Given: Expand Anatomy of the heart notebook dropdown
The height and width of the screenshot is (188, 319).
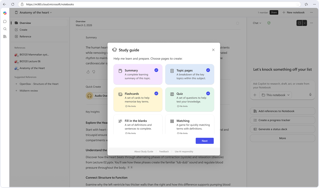Looking at the screenshot, I should [x=51, y=13].
